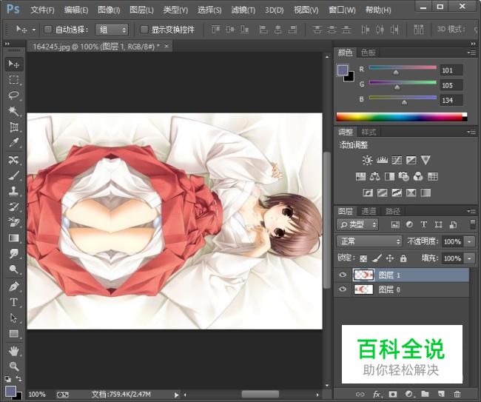481x402 pixels.
Task: Open the 填充 fill slider arrow
Action: click(469, 258)
